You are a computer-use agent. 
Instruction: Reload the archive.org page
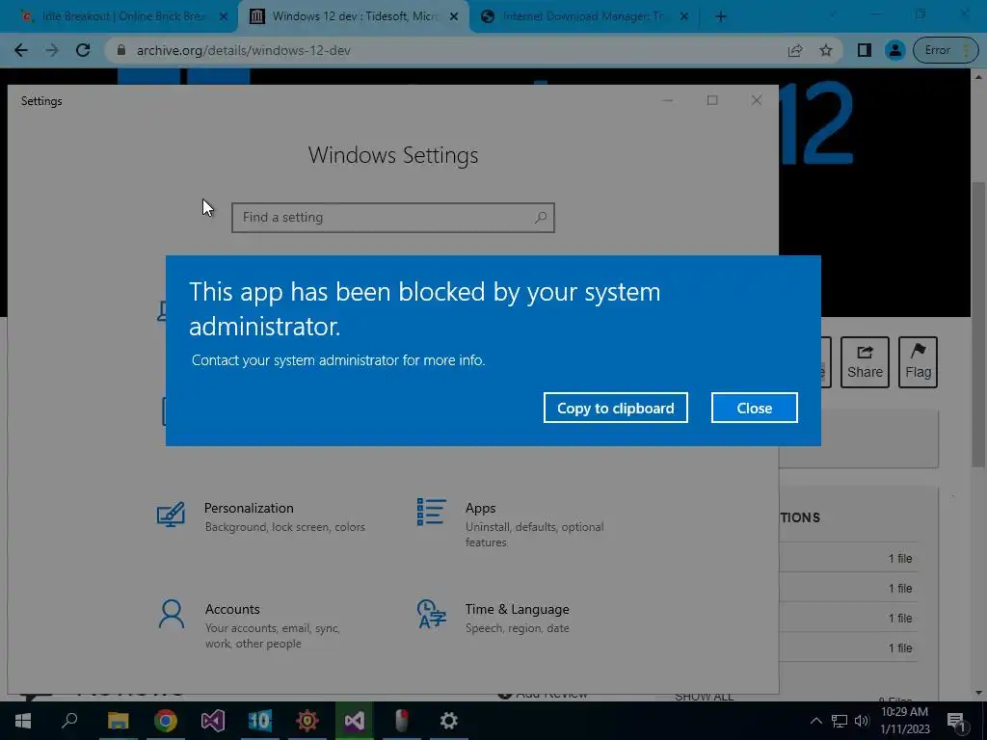point(83,50)
